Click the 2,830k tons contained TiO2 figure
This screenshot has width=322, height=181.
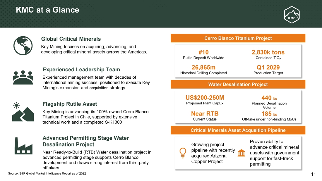coord(268,52)
